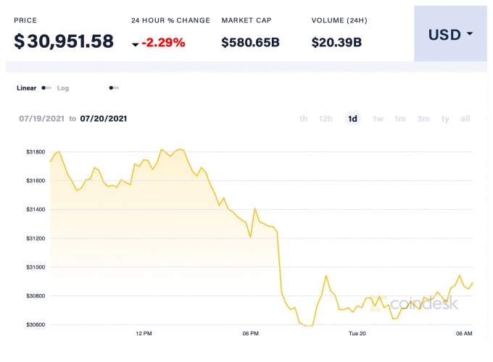The width and height of the screenshot is (493, 362).
Task: Click the 06 PM x-axis label
Action: pos(251,334)
